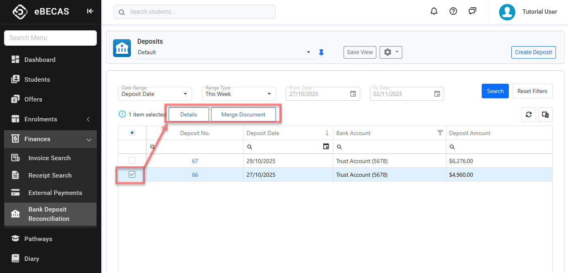Open the From Date calendar picker
The image size is (568, 273).
pos(353,94)
